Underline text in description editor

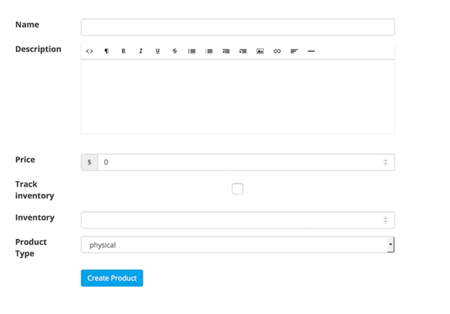[158, 51]
